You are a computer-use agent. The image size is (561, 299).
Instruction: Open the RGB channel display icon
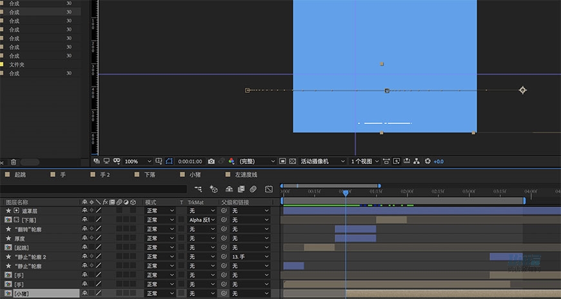(x=231, y=161)
